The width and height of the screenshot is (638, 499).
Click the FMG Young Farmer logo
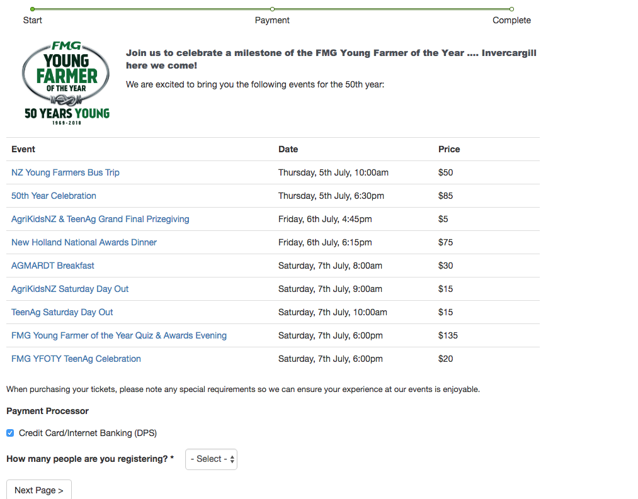pos(66,82)
